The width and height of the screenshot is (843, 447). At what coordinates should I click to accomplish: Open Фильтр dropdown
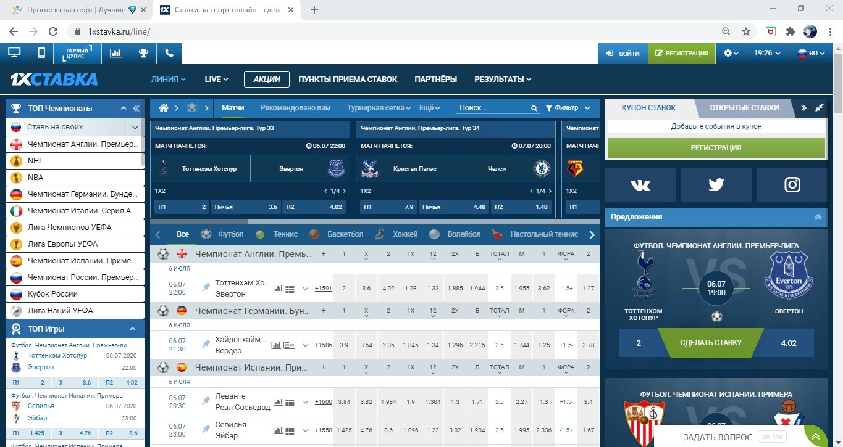coord(568,108)
